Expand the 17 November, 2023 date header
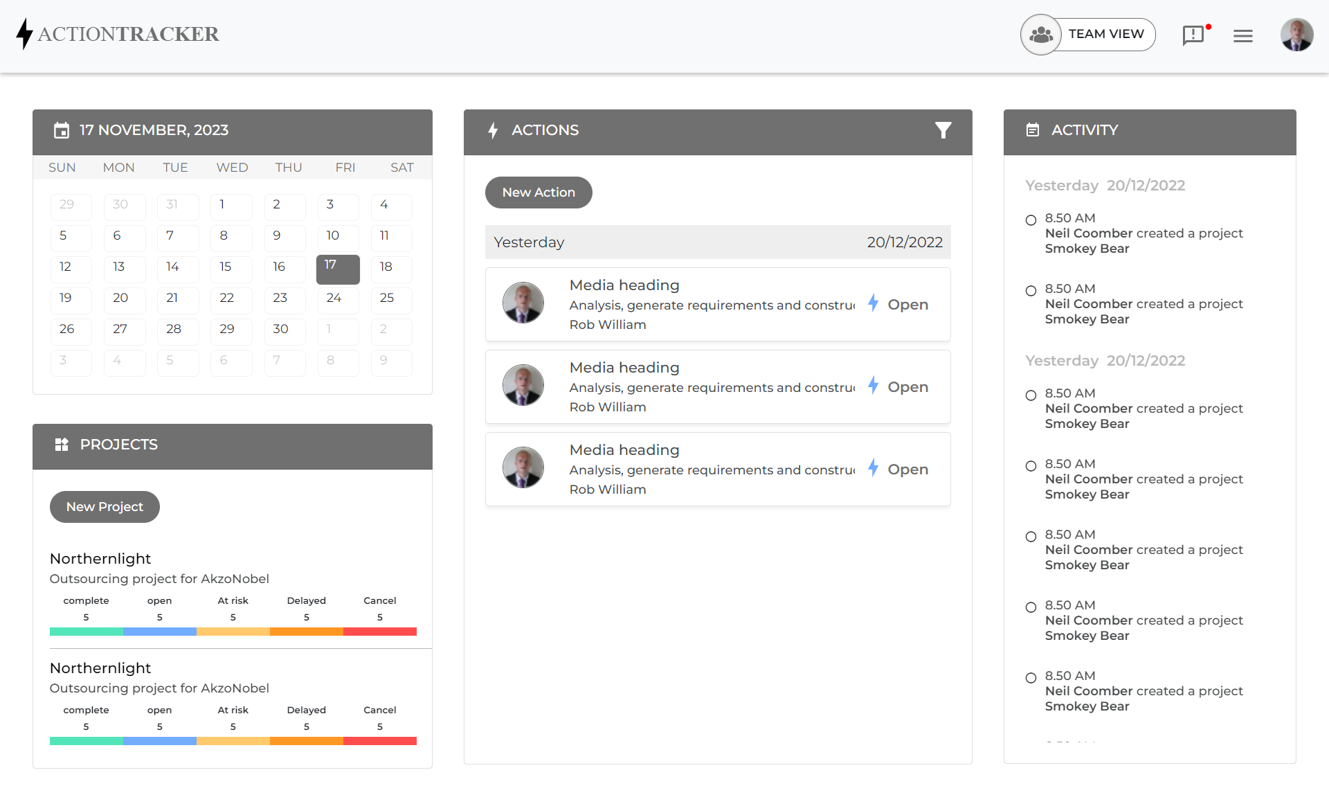Viewport: 1329px width, 804px height. (154, 130)
